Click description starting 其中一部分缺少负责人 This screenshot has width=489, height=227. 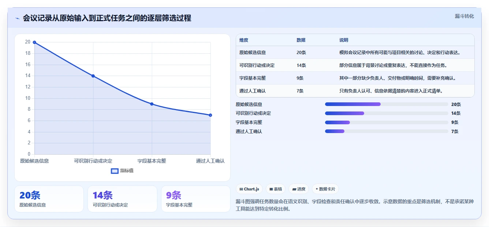tap(397, 78)
